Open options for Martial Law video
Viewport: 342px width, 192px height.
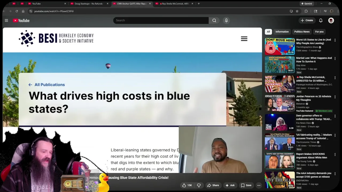tap(335, 58)
